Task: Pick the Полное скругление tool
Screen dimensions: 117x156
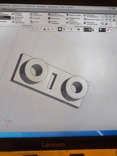Action: [x=18, y=22]
